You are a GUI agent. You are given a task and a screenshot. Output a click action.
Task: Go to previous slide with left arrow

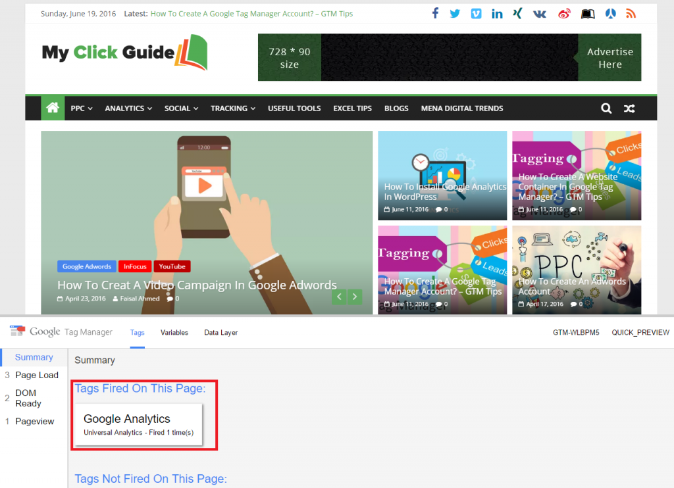339,297
